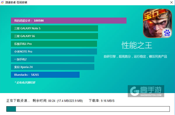Select the 索尼 Xperia Z4 bar
175x115 pixels.
52,67
